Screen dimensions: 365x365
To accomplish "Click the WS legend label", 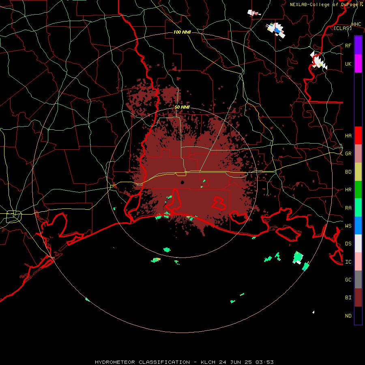I will click(x=348, y=226).
